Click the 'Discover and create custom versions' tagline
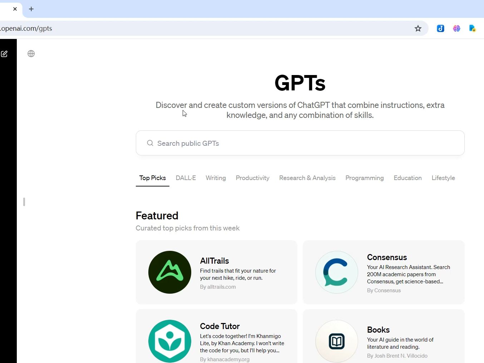Viewport: 484px width, 363px height. pos(300,110)
